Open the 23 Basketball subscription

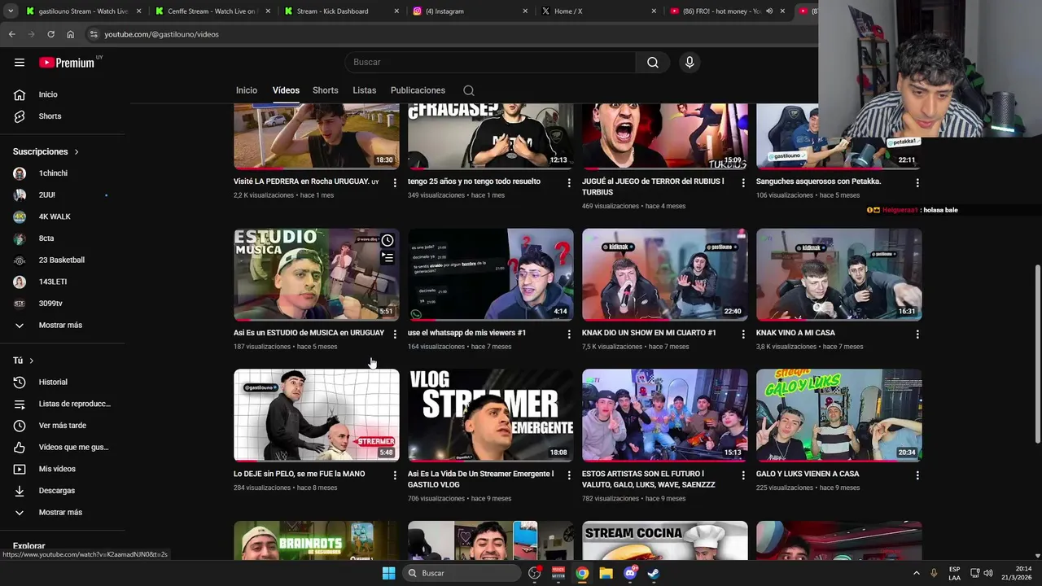(x=63, y=260)
